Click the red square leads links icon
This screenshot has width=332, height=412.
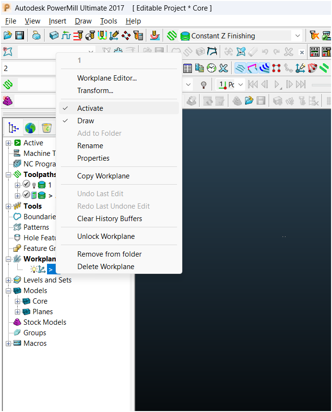(276, 68)
